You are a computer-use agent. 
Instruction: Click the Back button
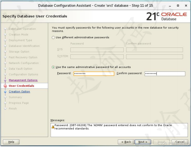coord(126,142)
